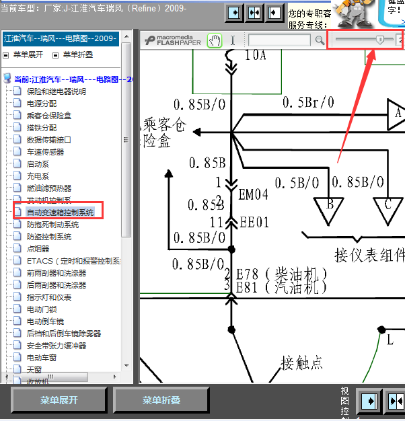The image size is (405, 421).
Task: Select the FlashPaper text selection tool
Action: [x=233, y=41]
